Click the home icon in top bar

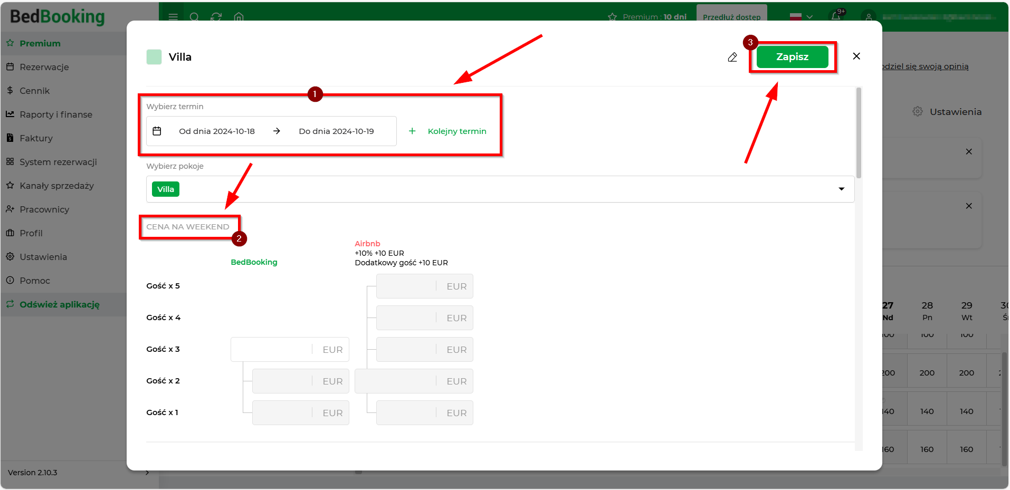pyautogui.click(x=239, y=17)
